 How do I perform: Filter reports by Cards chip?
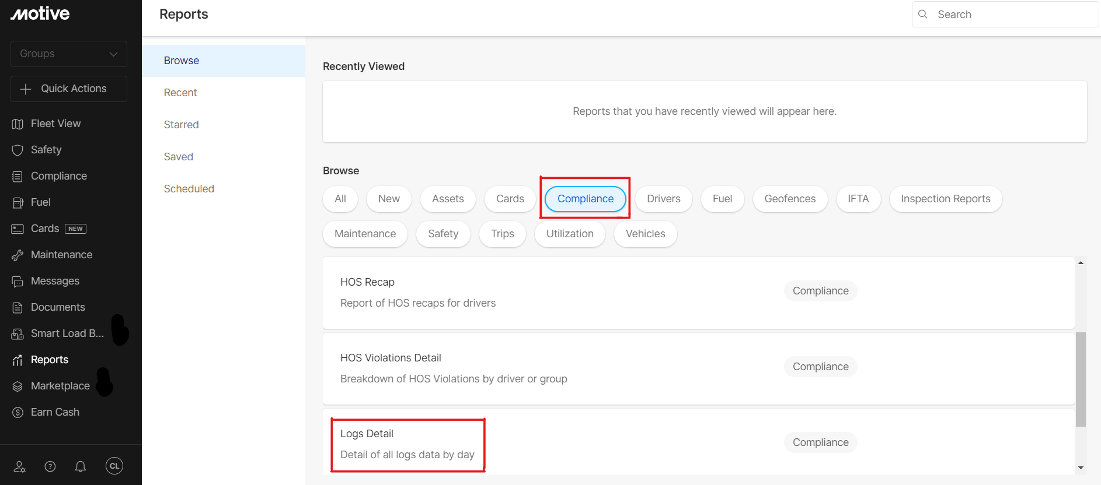[510, 199]
